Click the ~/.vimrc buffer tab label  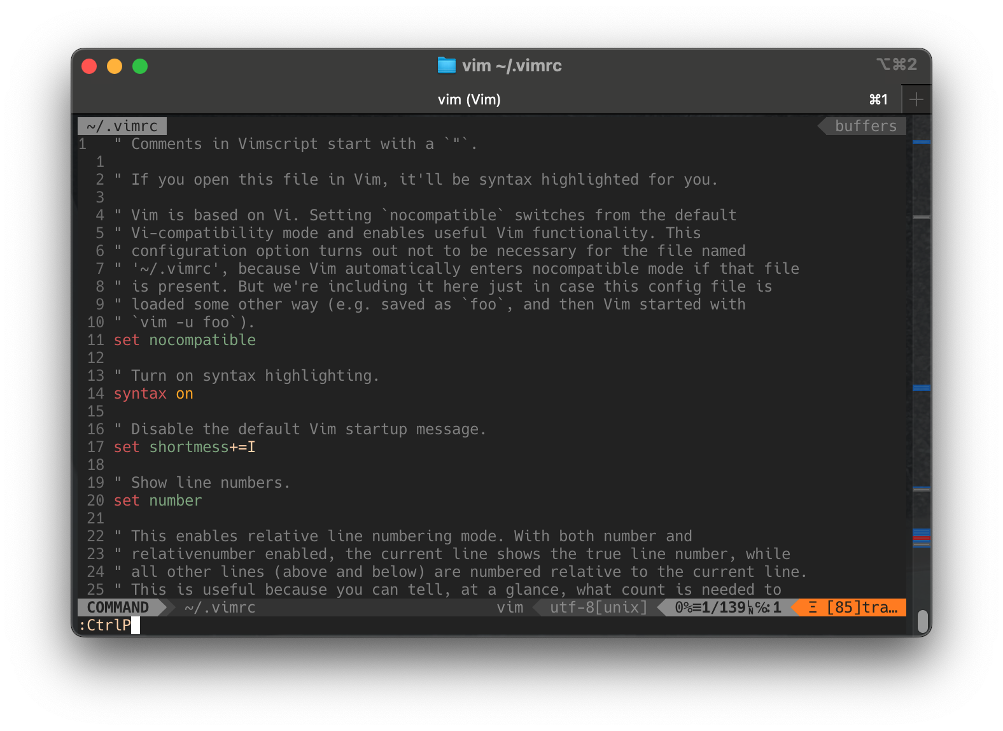[x=122, y=126]
